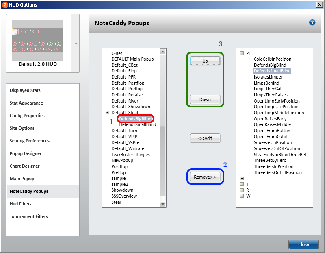The image size is (325, 253).
Task: Select LimpsThenRaises definition
Action: click(271, 95)
